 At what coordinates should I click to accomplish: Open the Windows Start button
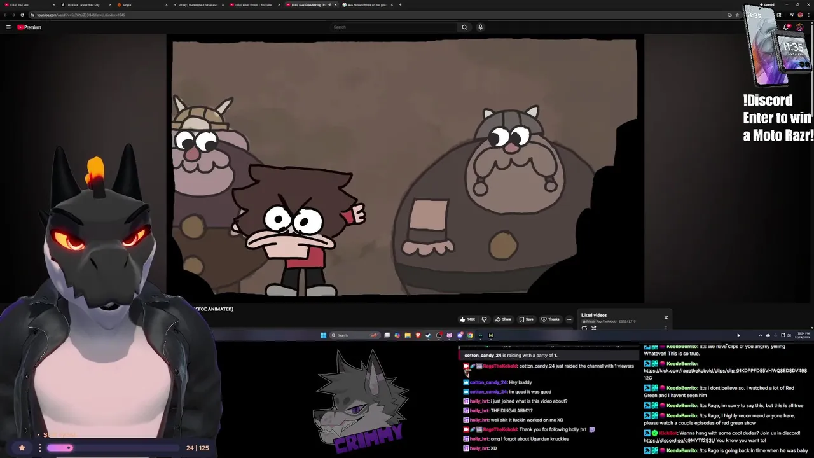point(323,335)
